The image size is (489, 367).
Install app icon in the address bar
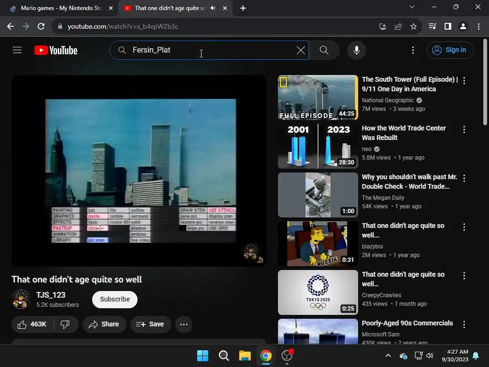(x=383, y=26)
